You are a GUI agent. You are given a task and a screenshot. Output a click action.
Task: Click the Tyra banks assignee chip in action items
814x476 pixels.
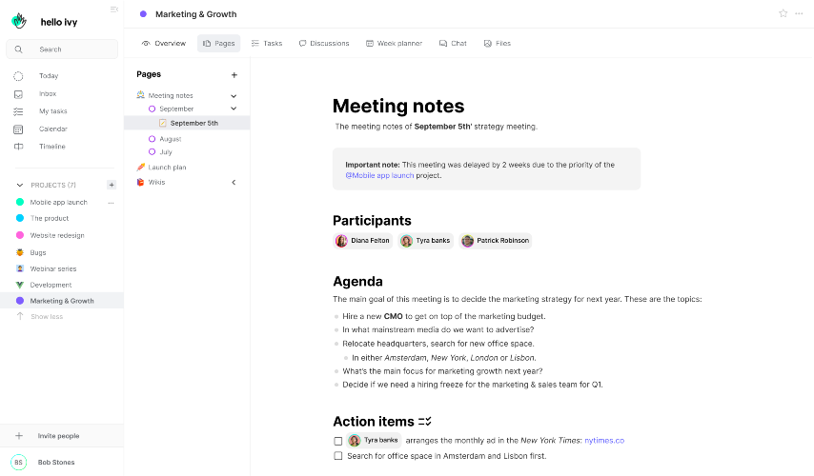(374, 440)
